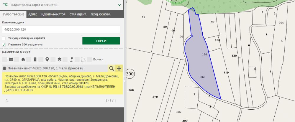Click the geodetic flag filter icon

coord(71,60)
